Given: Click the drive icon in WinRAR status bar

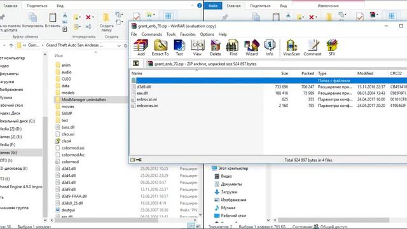Looking at the screenshot, I should (x=133, y=160).
